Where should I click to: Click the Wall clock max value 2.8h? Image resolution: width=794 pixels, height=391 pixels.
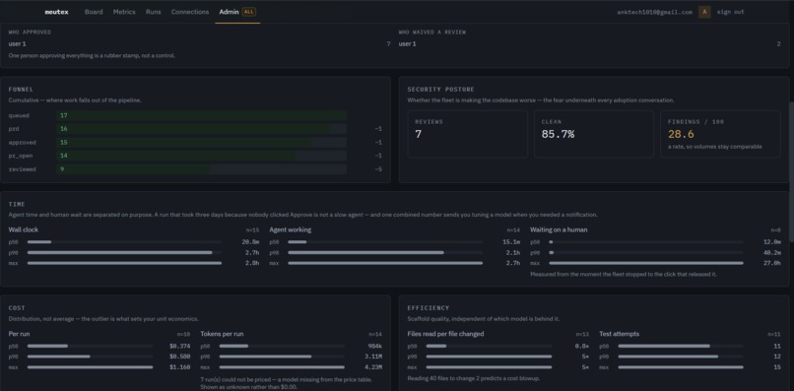click(x=251, y=263)
